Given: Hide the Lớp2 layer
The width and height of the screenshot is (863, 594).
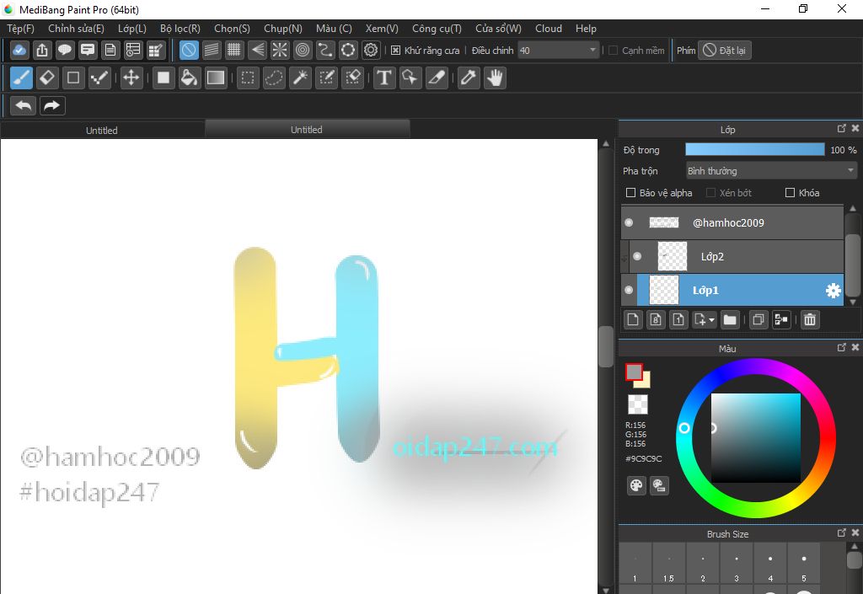Looking at the screenshot, I should (x=637, y=256).
